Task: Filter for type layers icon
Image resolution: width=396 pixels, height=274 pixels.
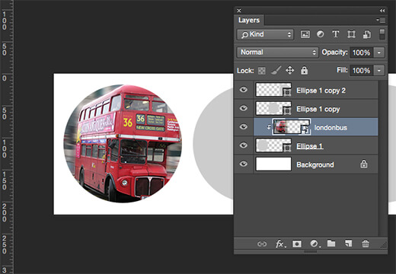Action: pos(336,34)
